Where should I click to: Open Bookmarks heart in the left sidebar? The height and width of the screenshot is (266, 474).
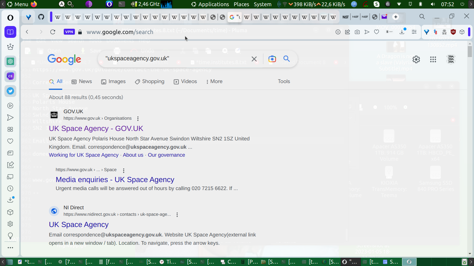pos(10,141)
